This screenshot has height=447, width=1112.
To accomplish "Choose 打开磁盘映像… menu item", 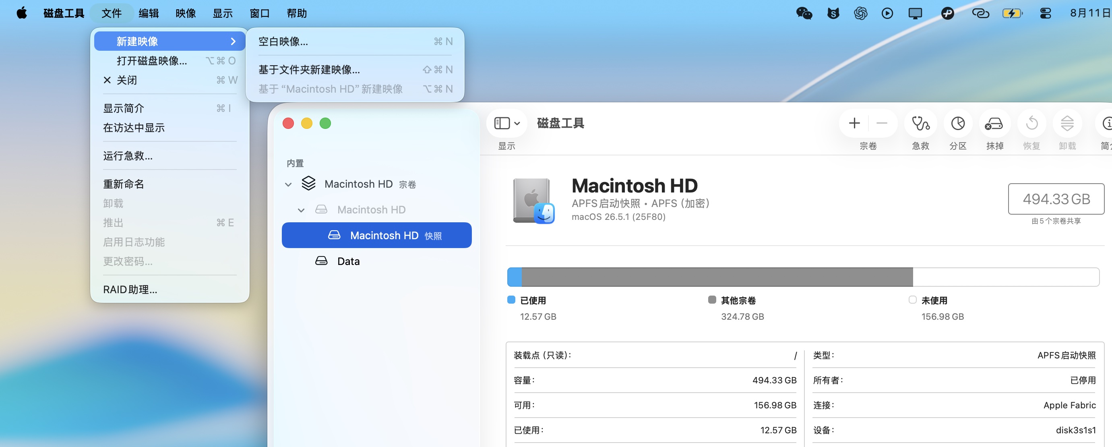I will coord(169,61).
